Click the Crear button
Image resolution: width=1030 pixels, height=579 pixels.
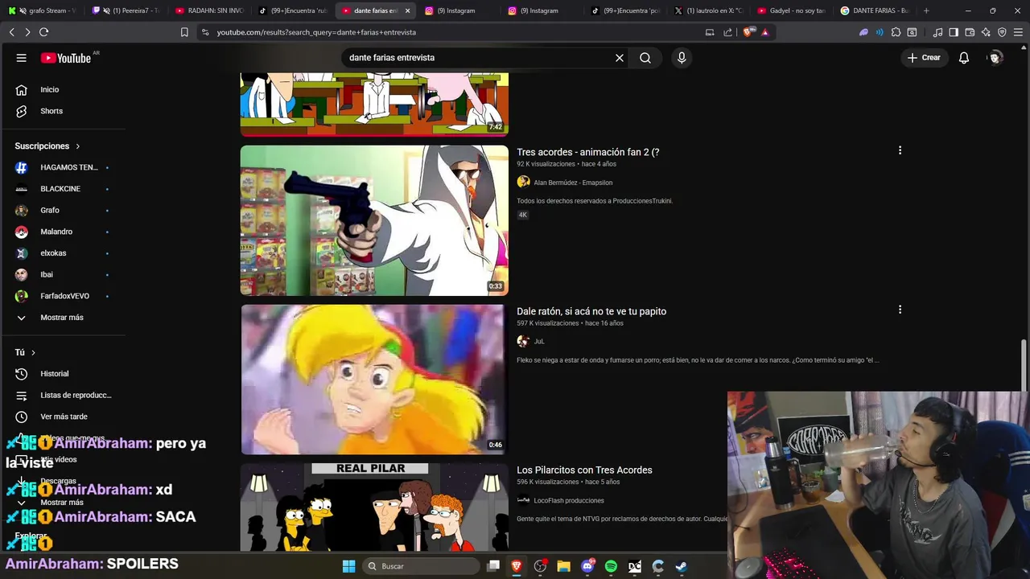click(x=924, y=58)
